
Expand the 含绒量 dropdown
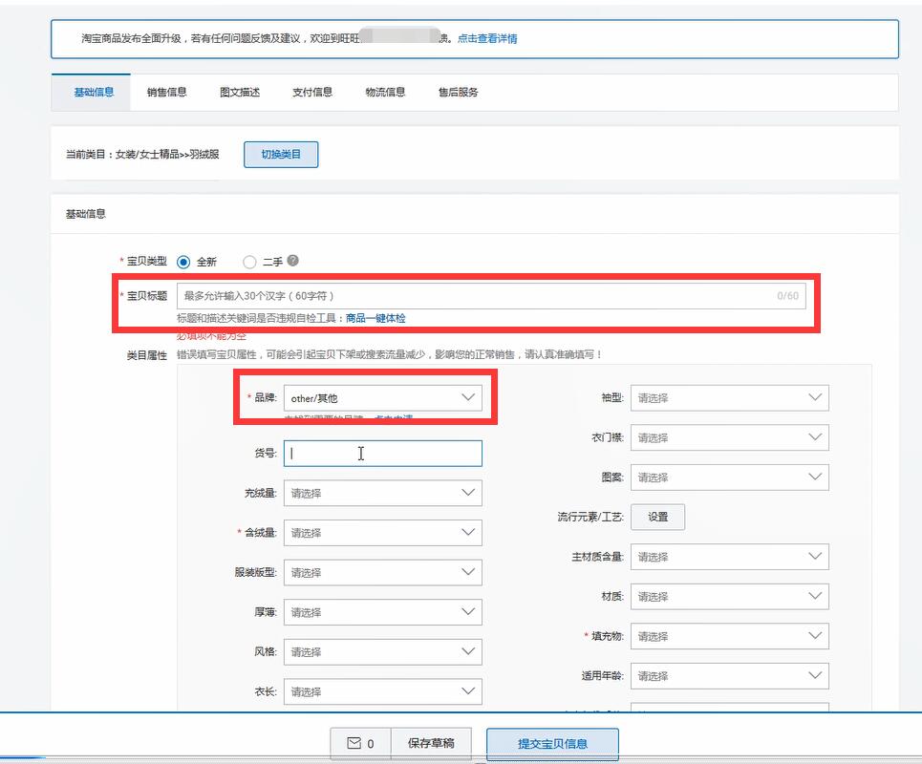click(x=382, y=533)
